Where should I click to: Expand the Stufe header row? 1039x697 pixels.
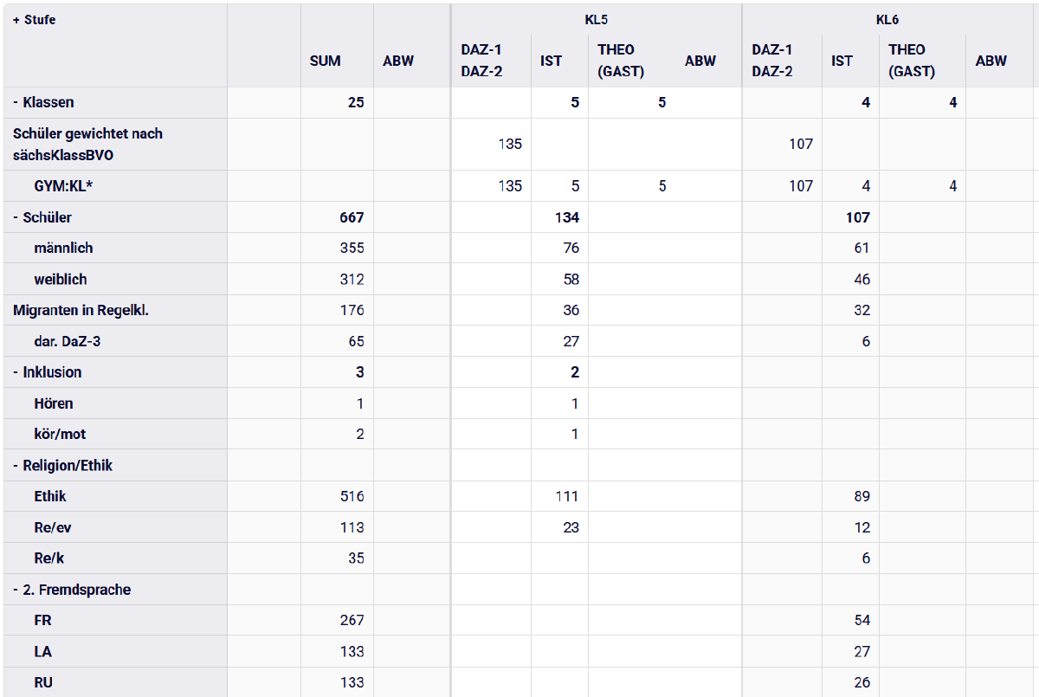point(16,20)
